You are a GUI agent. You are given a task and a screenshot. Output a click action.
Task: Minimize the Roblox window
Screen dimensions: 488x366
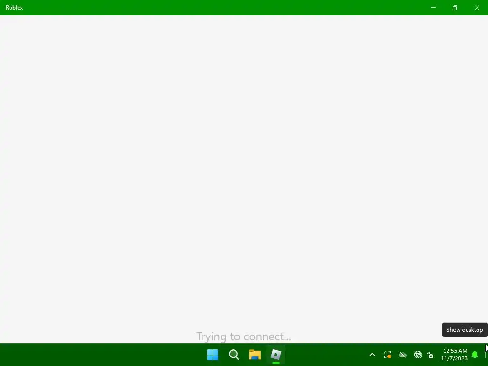pos(433,8)
